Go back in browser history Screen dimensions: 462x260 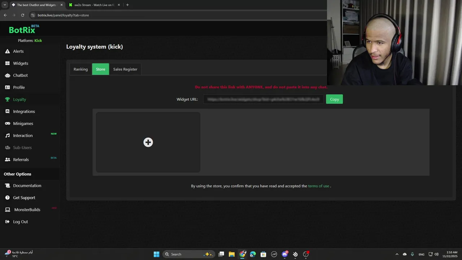(x=5, y=15)
